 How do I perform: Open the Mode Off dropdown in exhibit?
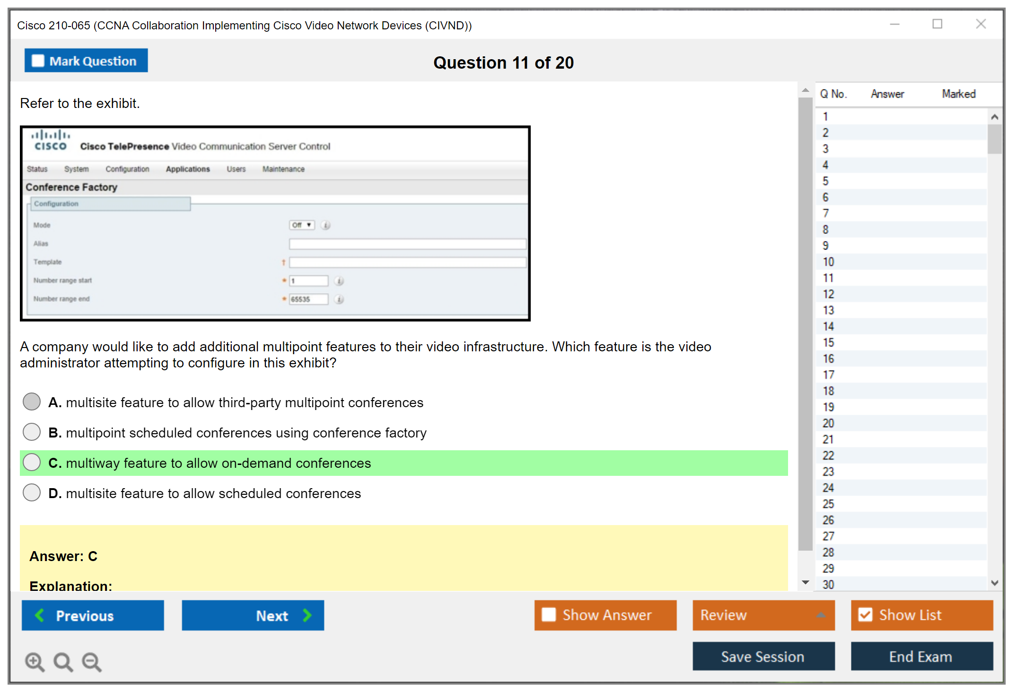tap(301, 225)
